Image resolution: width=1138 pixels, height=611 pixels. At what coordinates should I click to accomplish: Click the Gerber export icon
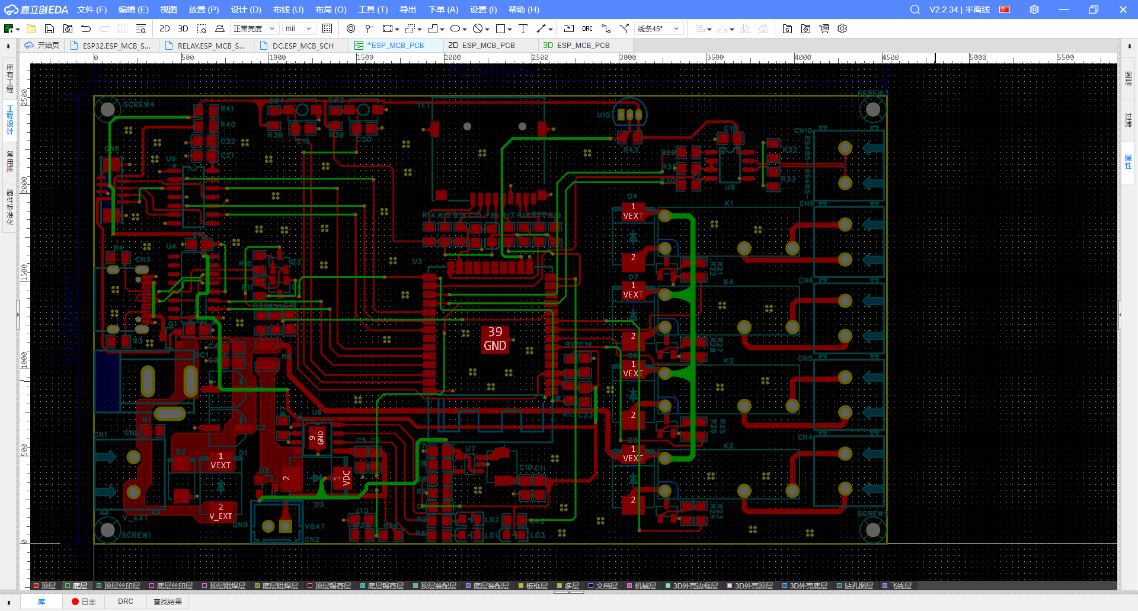click(x=787, y=28)
